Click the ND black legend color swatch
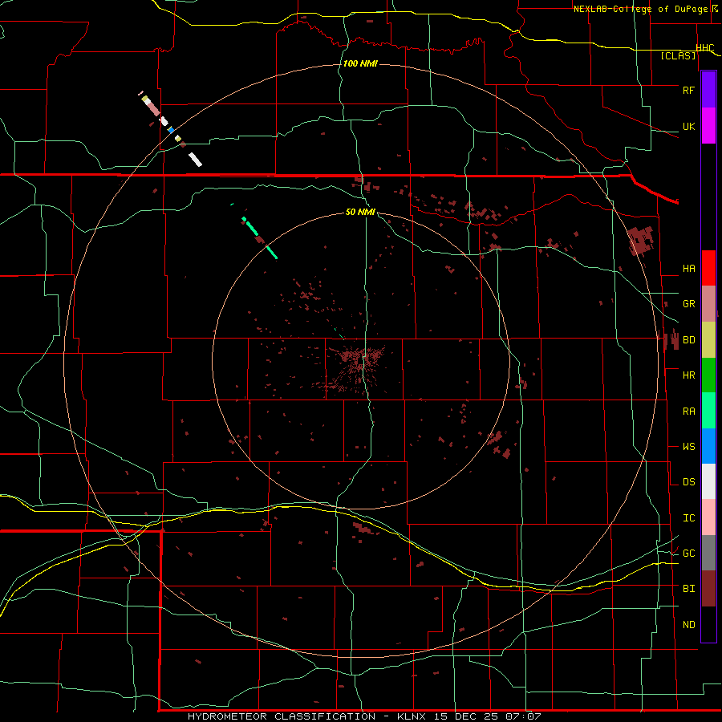 [x=708, y=624]
